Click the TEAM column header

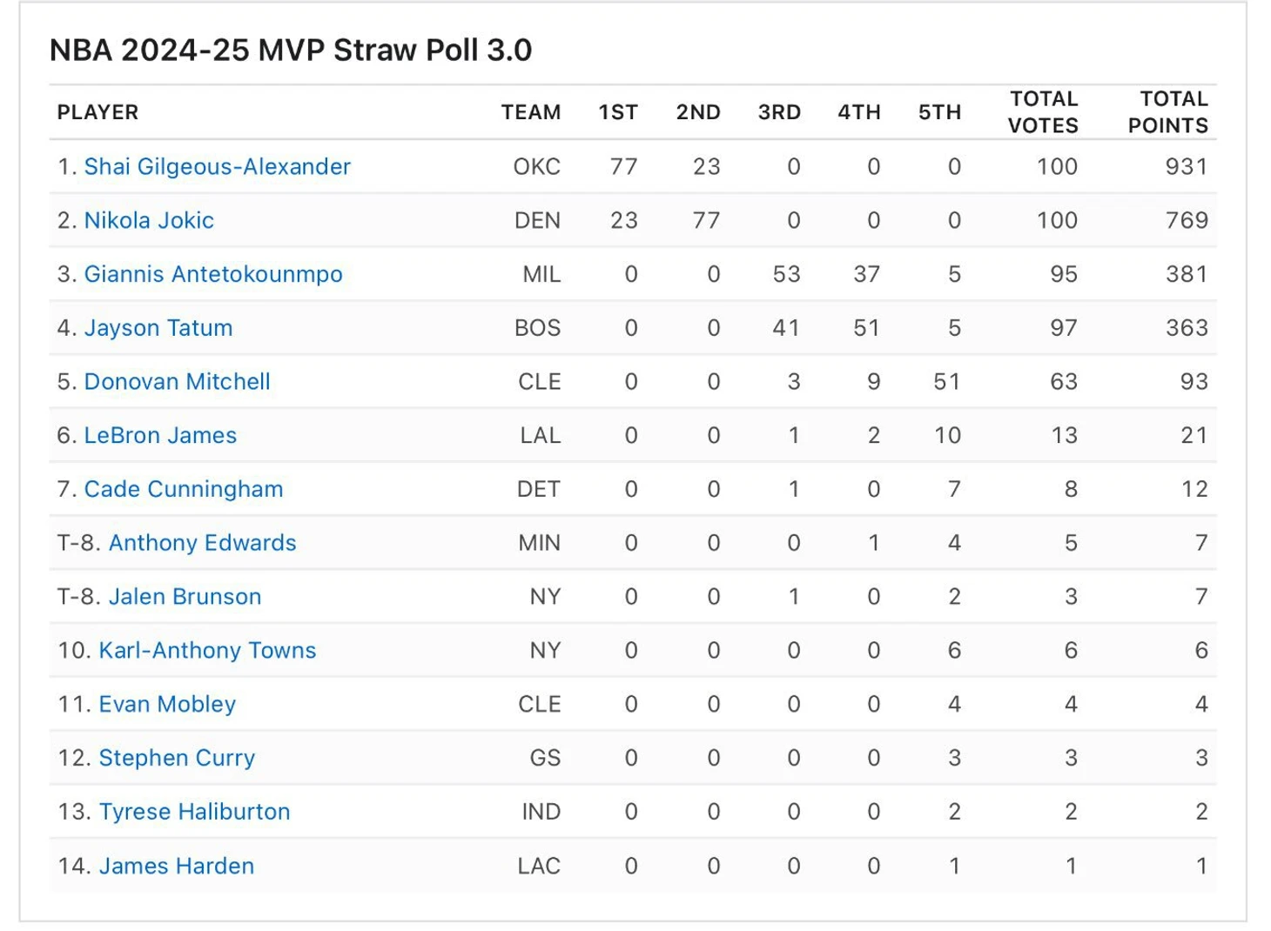coord(531,112)
